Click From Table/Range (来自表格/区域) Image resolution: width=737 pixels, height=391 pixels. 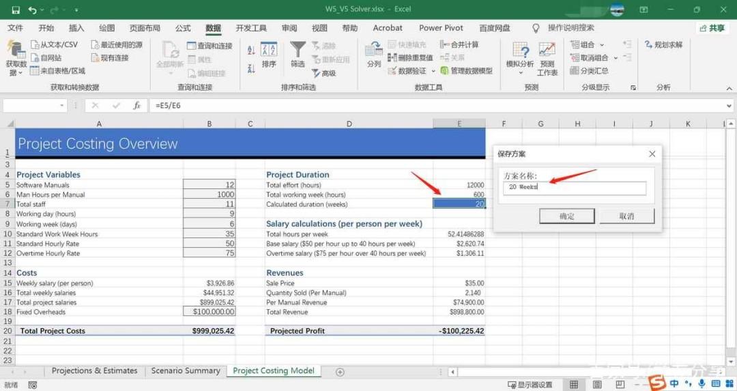pyautogui.click(x=58, y=71)
